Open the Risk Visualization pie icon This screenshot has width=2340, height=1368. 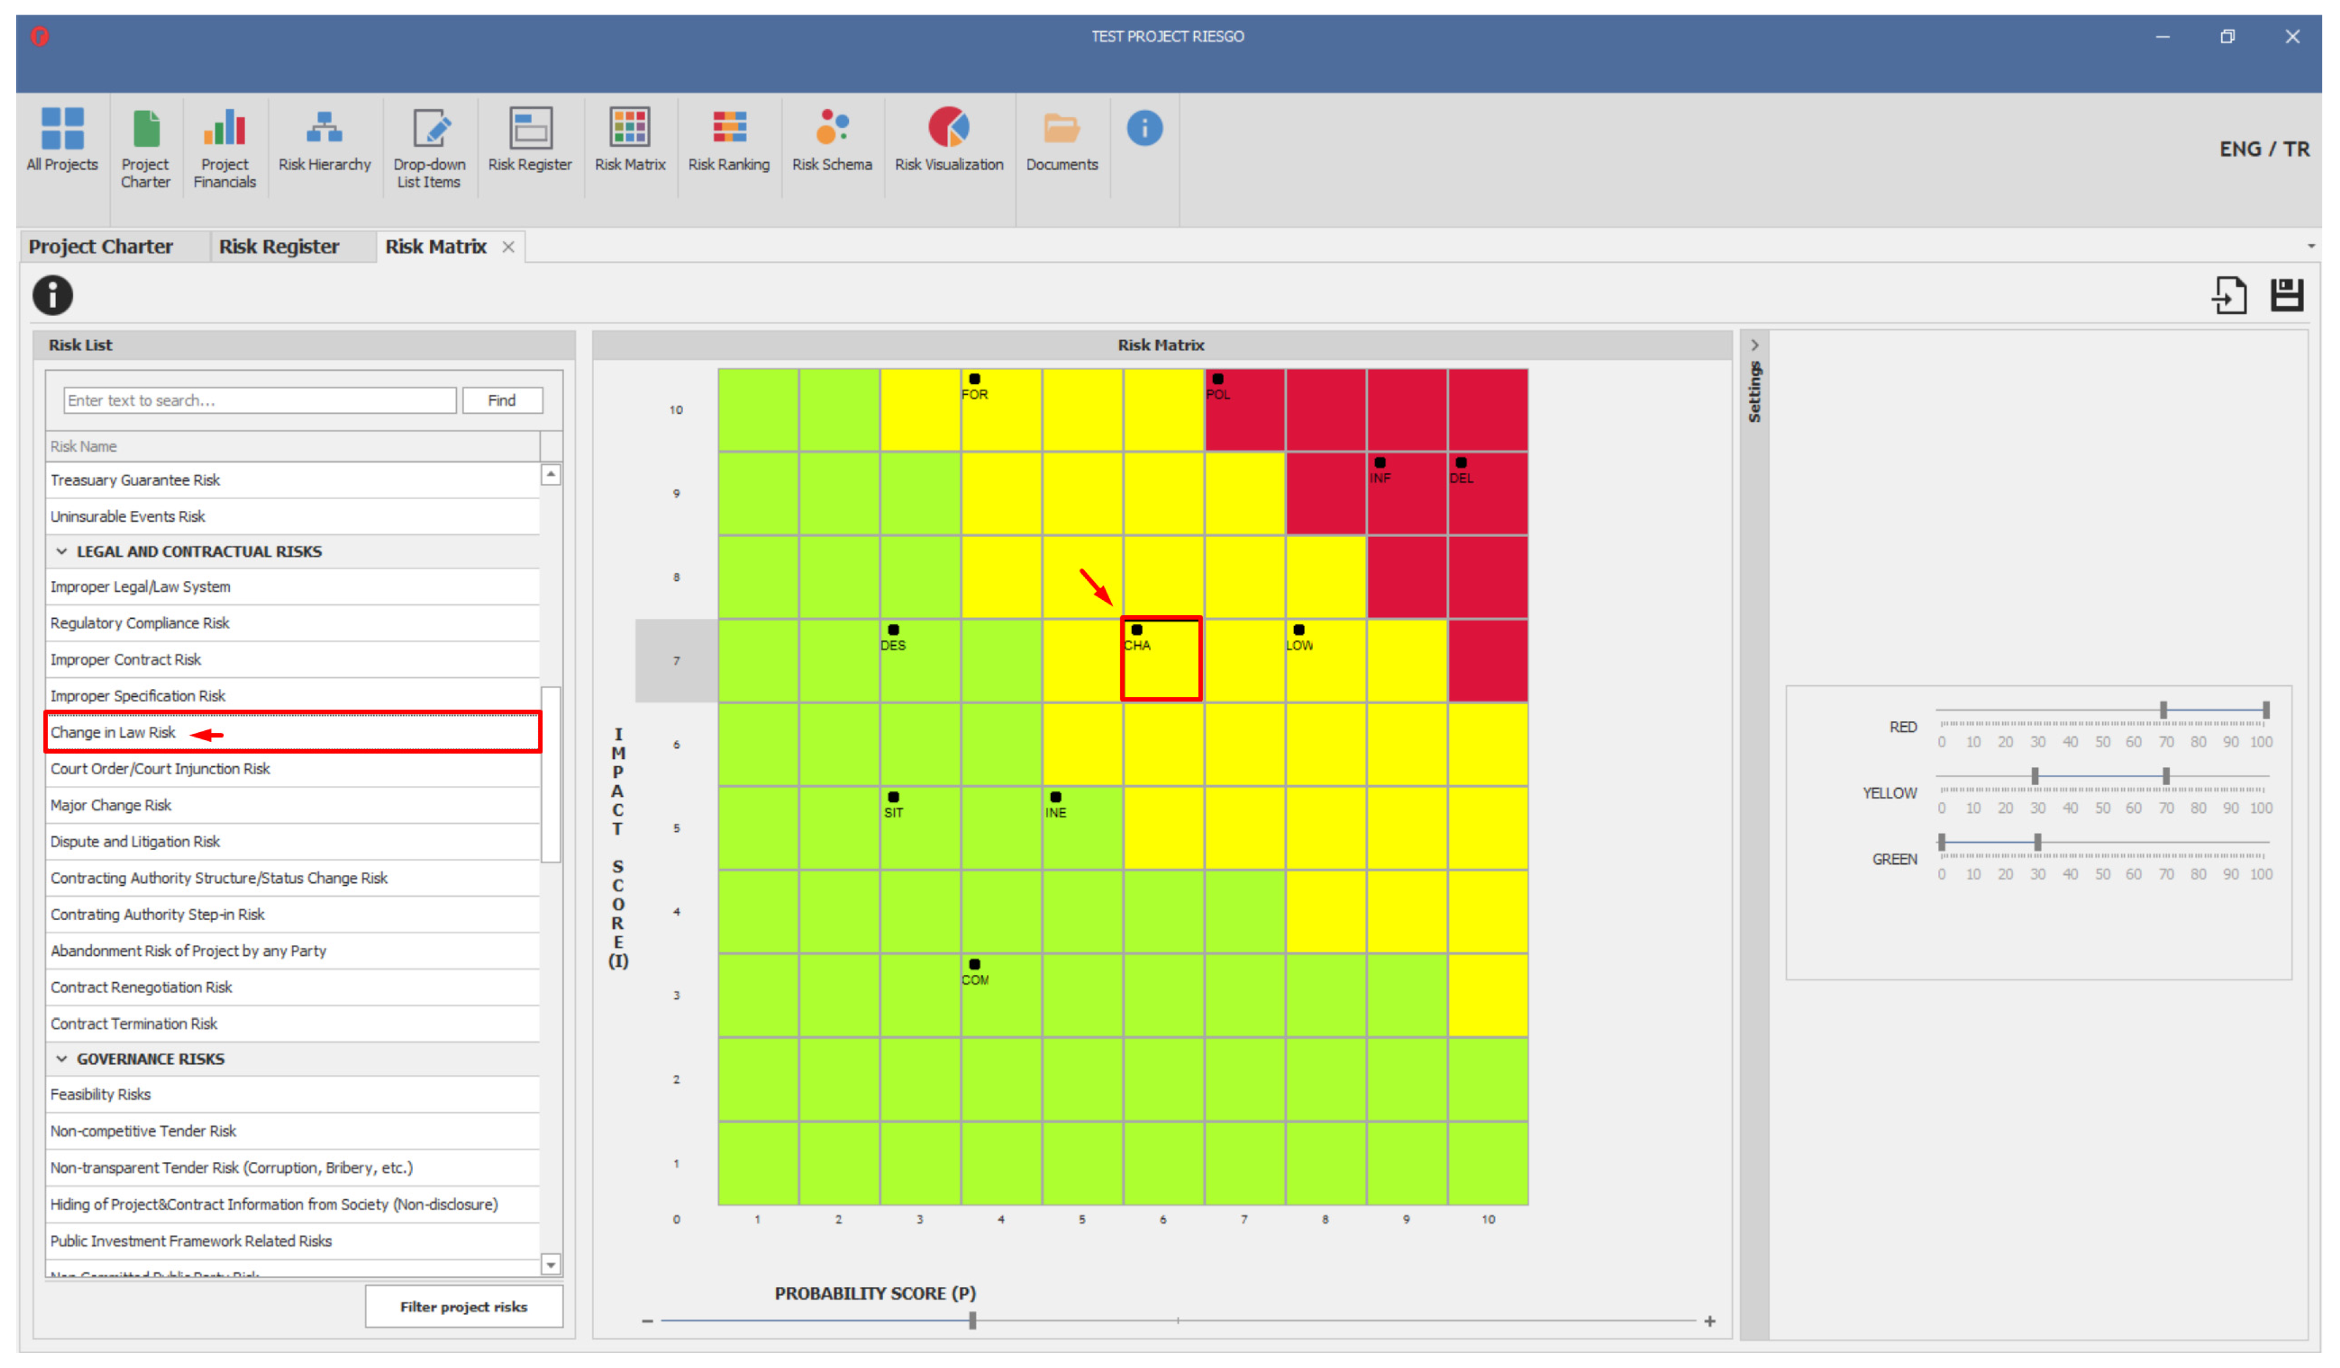(x=949, y=128)
